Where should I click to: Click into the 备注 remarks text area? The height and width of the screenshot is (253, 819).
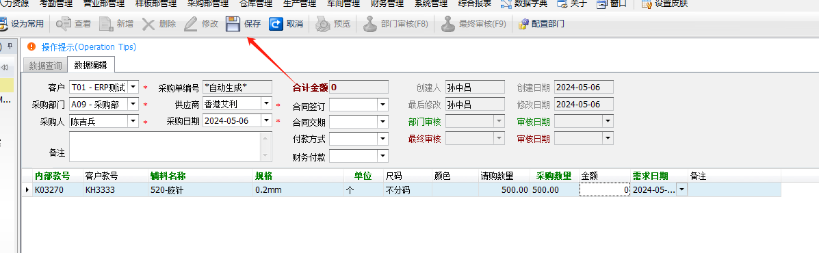click(166, 146)
